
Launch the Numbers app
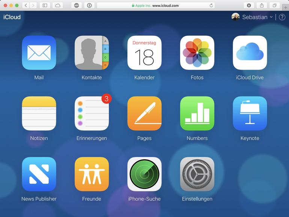197,113
